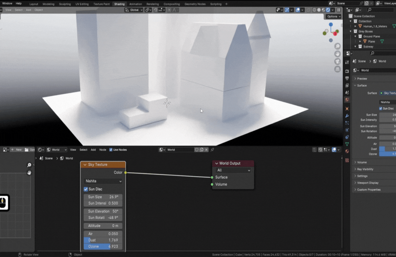Click the pan view hand icon
This screenshot has width=396, height=257.
(x=337, y=54)
